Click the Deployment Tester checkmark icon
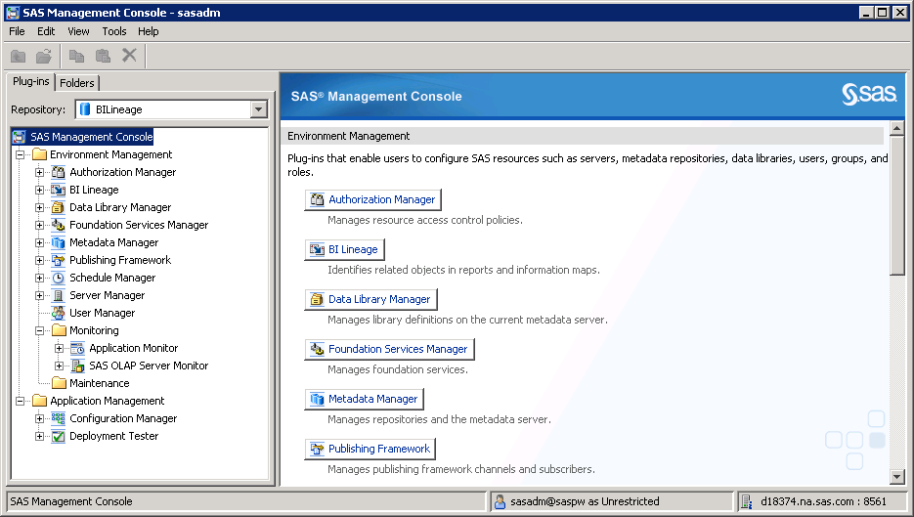 (x=59, y=436)
